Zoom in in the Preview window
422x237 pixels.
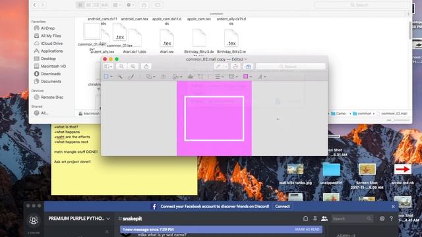click(x=133, y=66)
